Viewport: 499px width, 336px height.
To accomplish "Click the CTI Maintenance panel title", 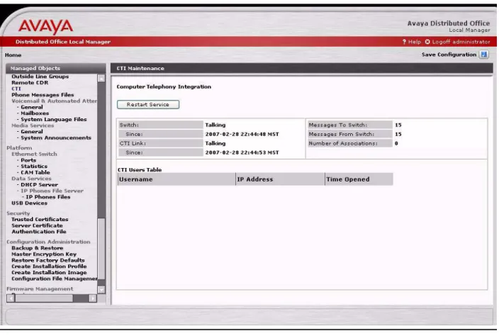I will point(140,69).
